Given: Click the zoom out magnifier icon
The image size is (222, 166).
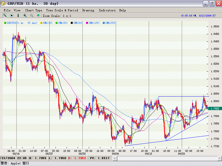Looking at the screenshot, I should (x=32, y=16).
